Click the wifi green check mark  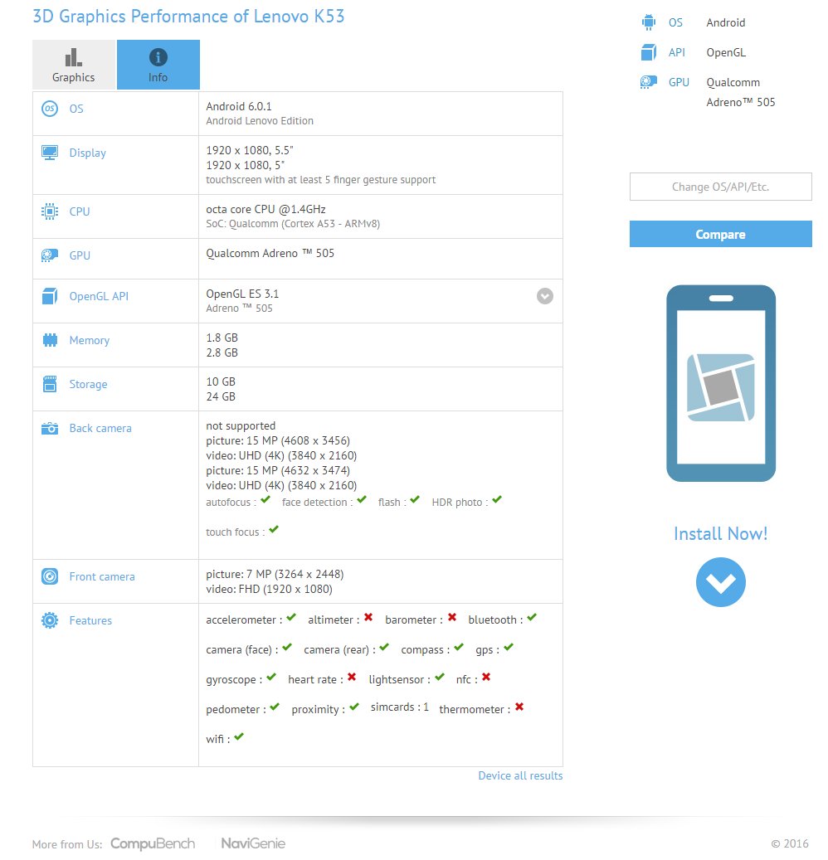tap(239, 736)
